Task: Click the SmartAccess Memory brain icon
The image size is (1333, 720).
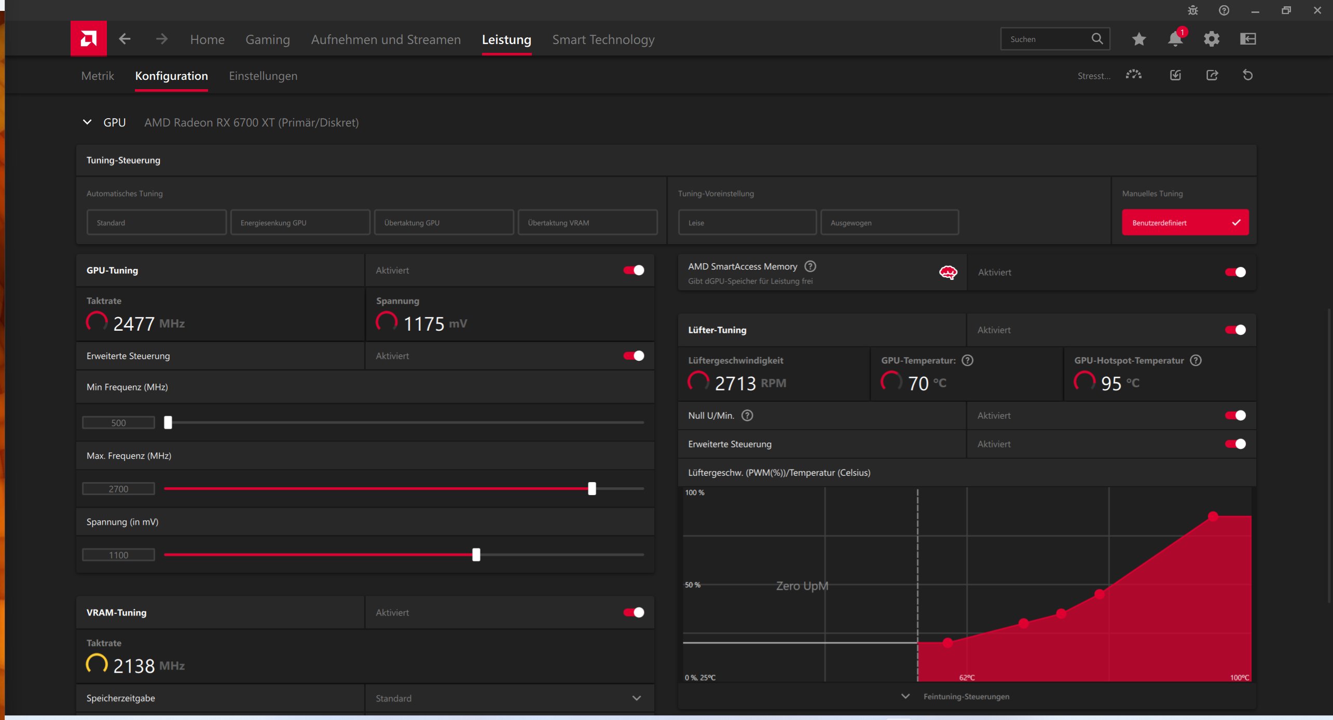Action: [948, 272]
